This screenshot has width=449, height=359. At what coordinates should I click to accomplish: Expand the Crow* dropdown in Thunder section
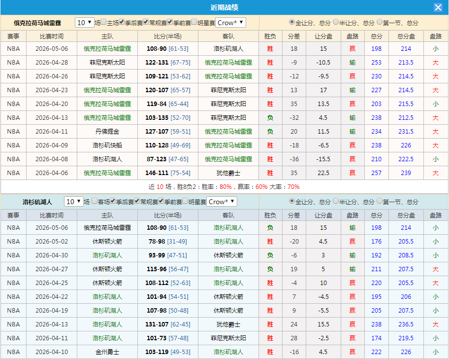click(230, 23)
